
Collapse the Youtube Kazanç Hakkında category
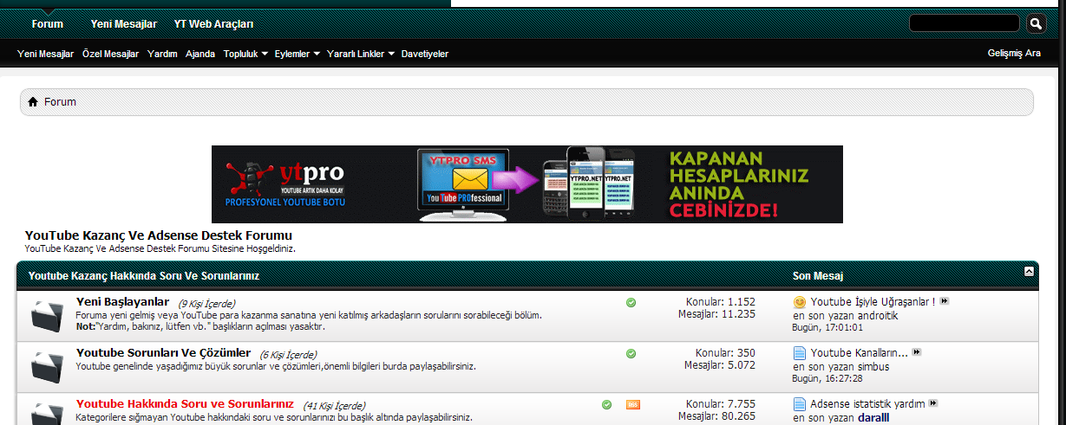tap(1029, 271)
